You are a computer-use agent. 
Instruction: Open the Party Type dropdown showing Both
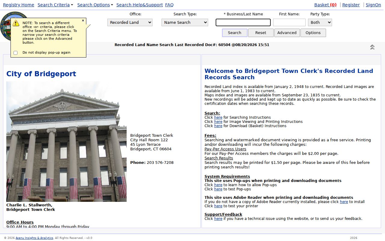point(320,22)
